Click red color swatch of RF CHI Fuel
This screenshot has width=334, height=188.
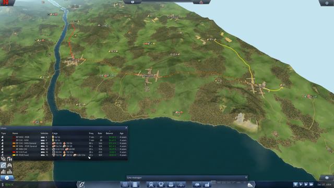[x=14, y=152]
